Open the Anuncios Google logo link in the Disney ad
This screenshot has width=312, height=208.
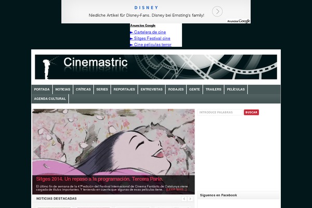[x=239, y=21]
